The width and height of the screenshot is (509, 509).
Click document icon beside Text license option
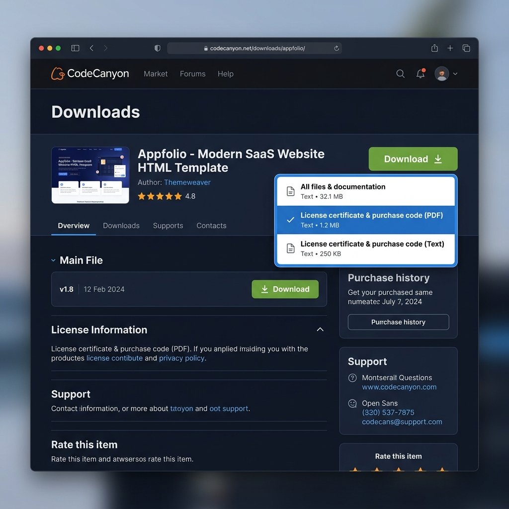[x=290, y=249]
